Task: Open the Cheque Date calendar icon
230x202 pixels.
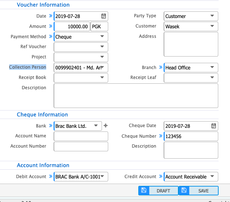Action: [213, 126]
